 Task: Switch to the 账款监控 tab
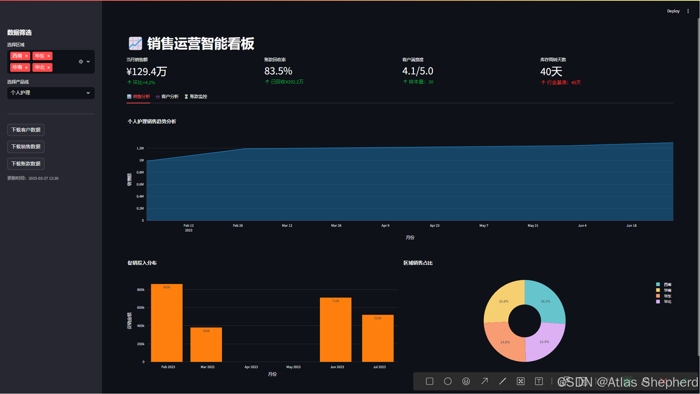point(196,97)
